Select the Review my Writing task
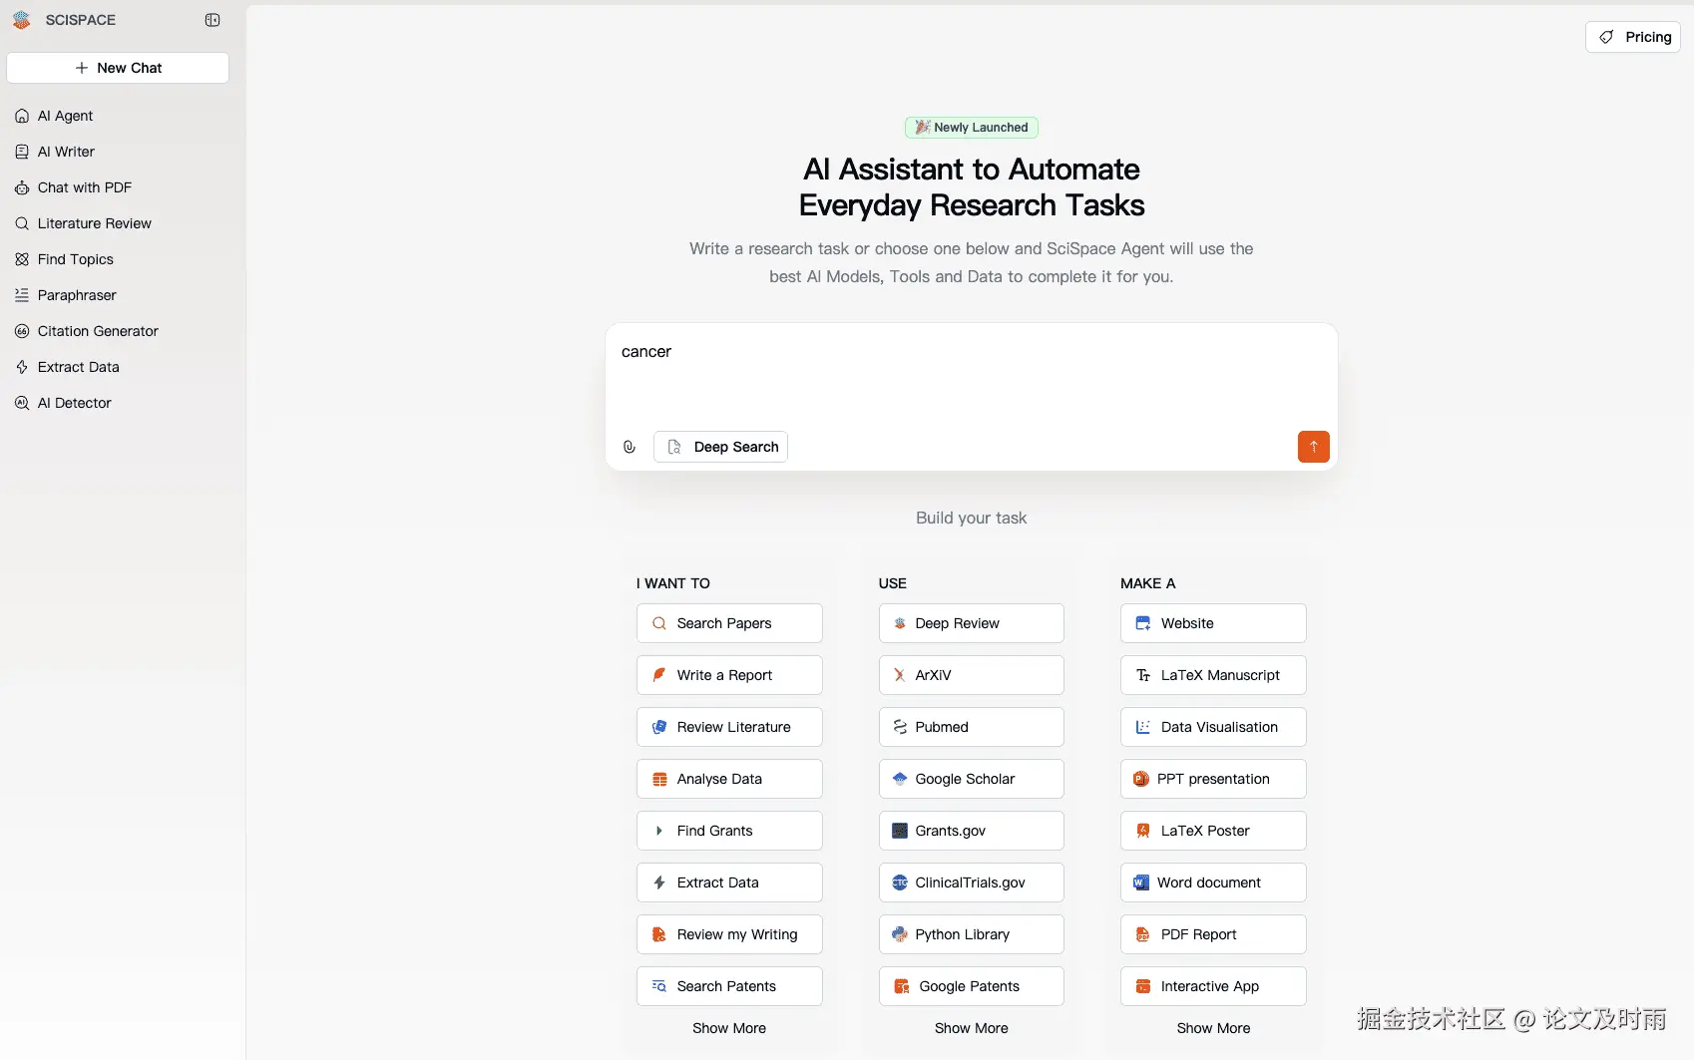1694x1060 pixels. pos(729,934)
